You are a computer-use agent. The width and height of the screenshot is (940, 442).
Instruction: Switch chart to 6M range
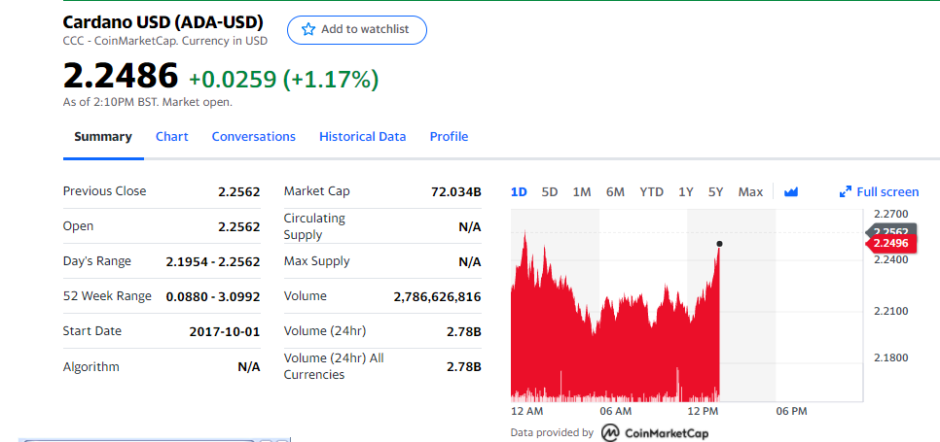point(615,192)
